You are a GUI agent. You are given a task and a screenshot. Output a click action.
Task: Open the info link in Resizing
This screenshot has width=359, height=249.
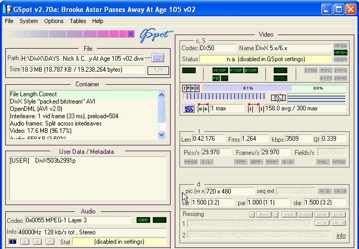click(341, 235)
